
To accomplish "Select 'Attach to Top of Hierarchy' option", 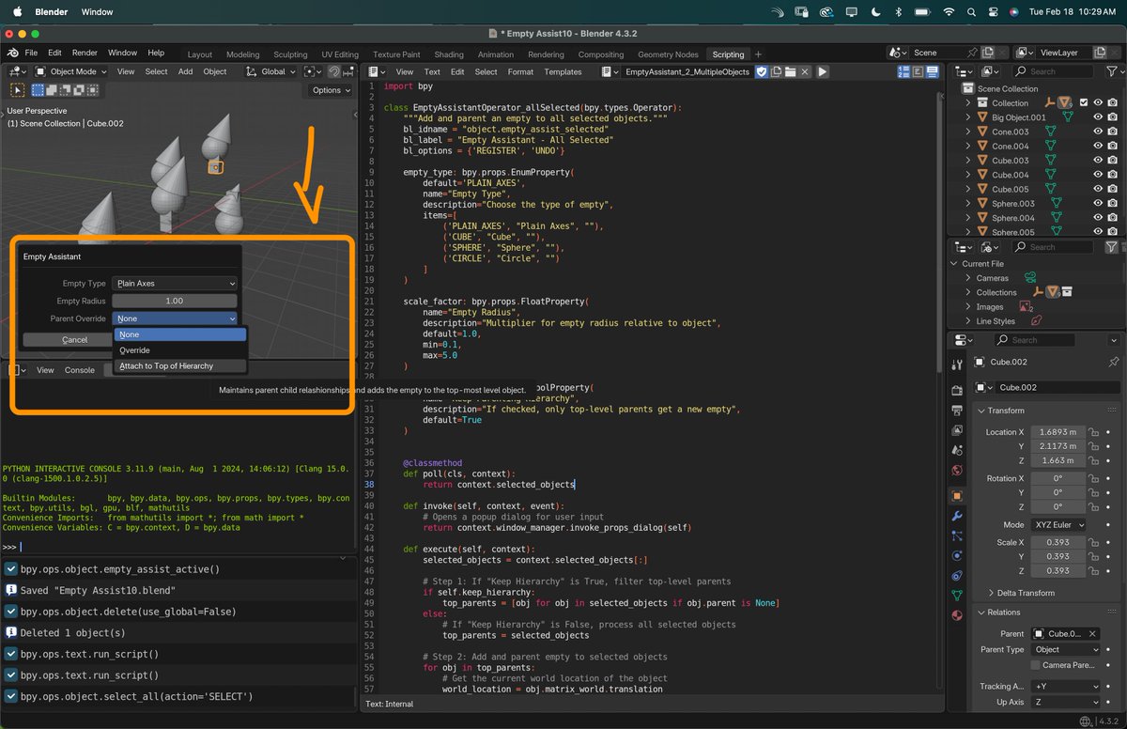I will (x=179, y=365).
